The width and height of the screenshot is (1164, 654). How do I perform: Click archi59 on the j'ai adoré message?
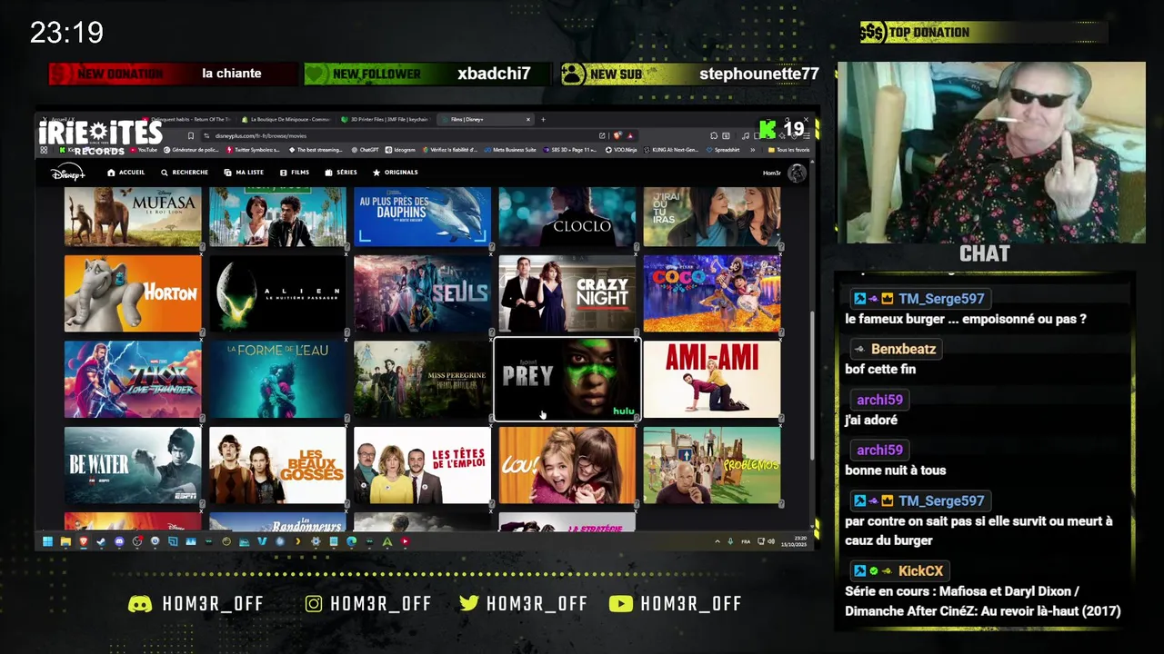[x=879, y=400]
